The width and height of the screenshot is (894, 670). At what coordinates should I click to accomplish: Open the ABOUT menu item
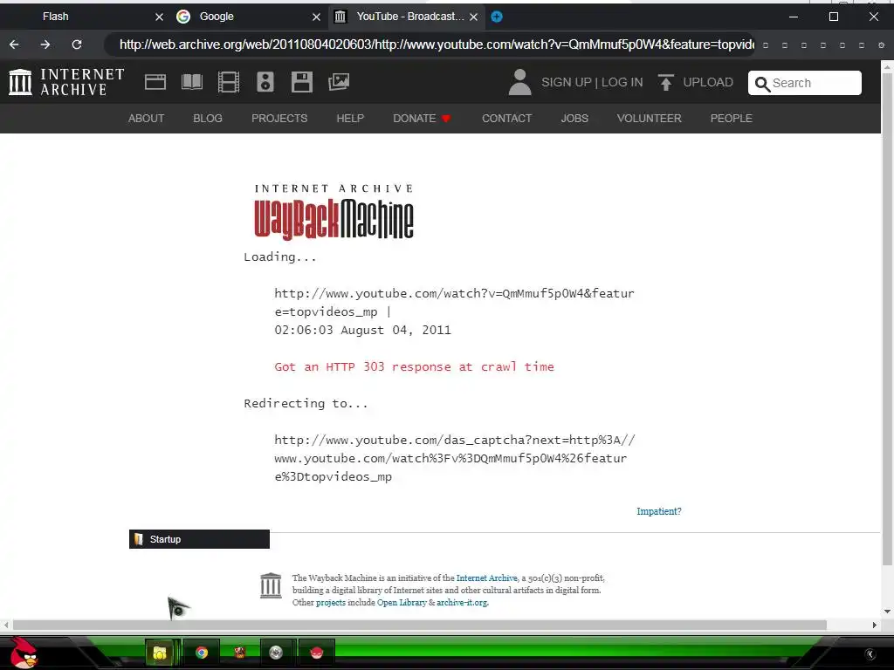pyautogui.click(x=146, y=119)
